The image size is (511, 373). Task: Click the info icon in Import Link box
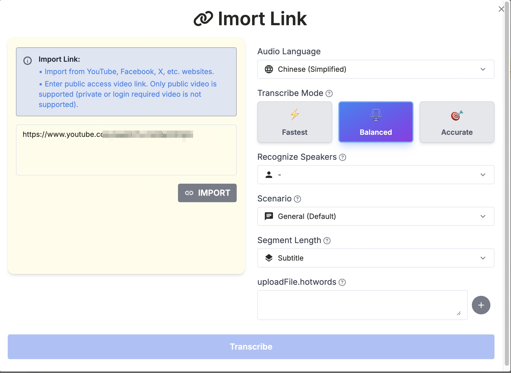[x=28, y=61]
